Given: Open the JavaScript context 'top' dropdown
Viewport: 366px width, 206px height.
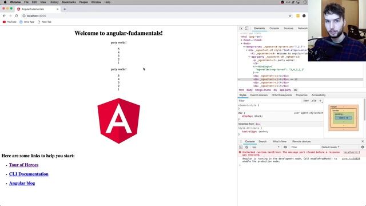Looking at the screenshot, I should 265,147.
